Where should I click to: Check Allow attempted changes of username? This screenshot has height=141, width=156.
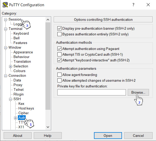(59, 80)
